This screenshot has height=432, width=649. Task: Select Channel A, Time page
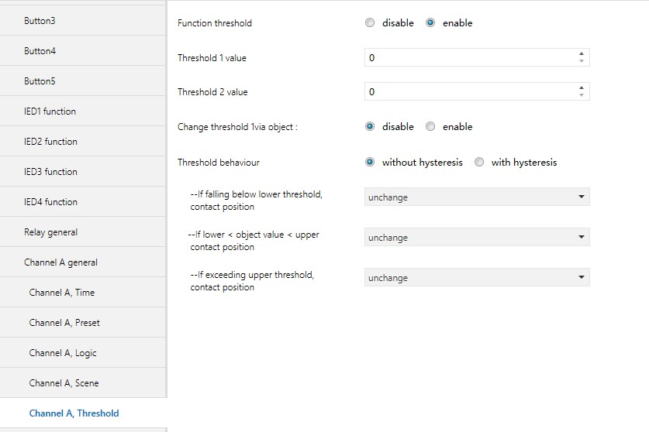(x=83, y=293)
